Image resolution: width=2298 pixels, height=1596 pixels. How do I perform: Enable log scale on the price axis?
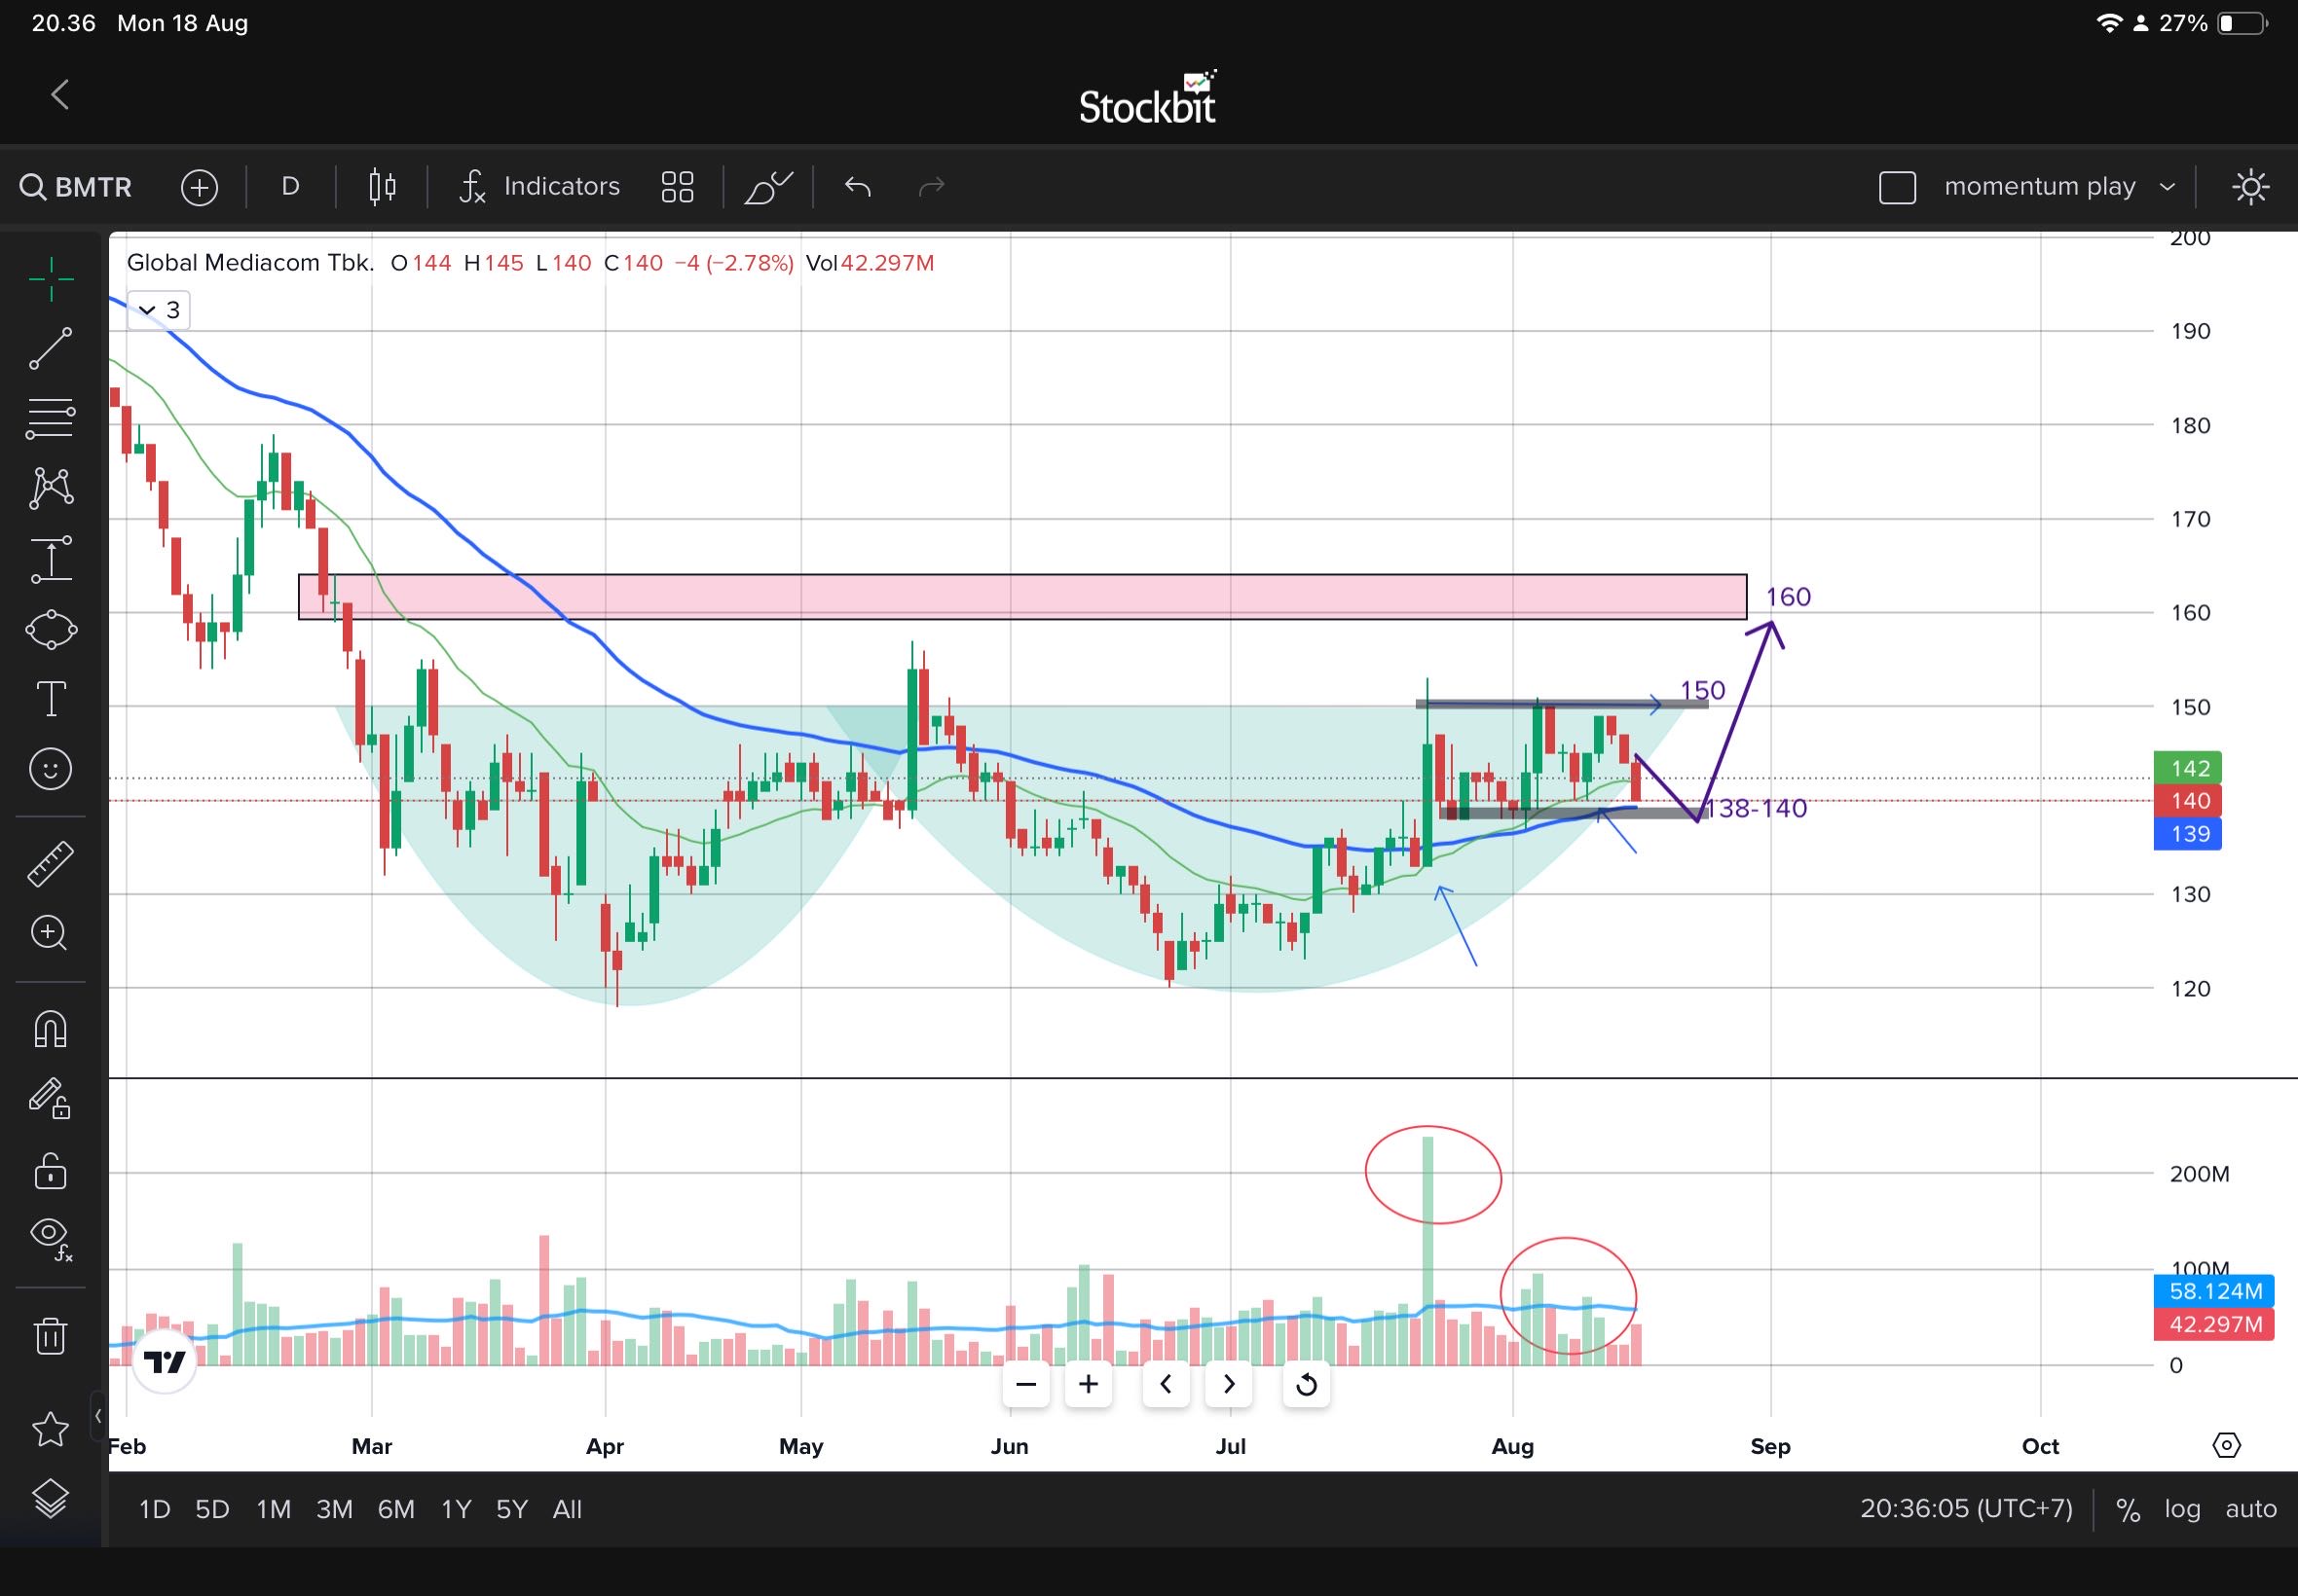2183,1509
